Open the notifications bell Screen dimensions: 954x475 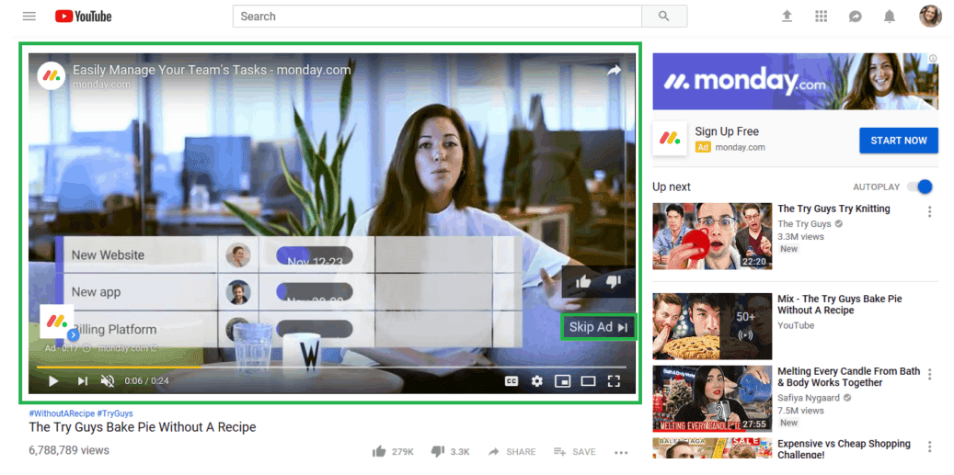click(890, 17)
